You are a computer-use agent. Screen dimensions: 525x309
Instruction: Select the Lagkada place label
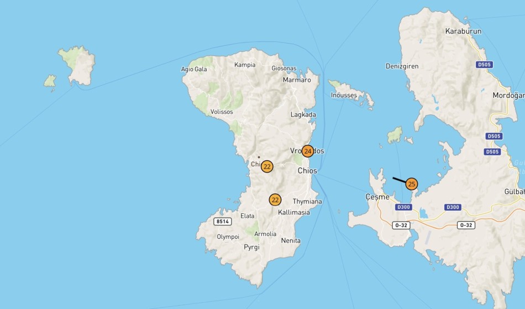pos(303,115)
